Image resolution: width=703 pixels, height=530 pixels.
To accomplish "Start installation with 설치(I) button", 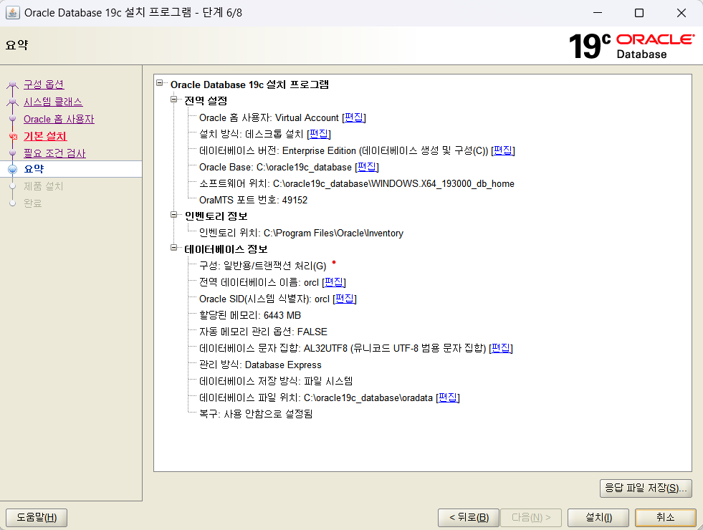I will tap(598, 517).
